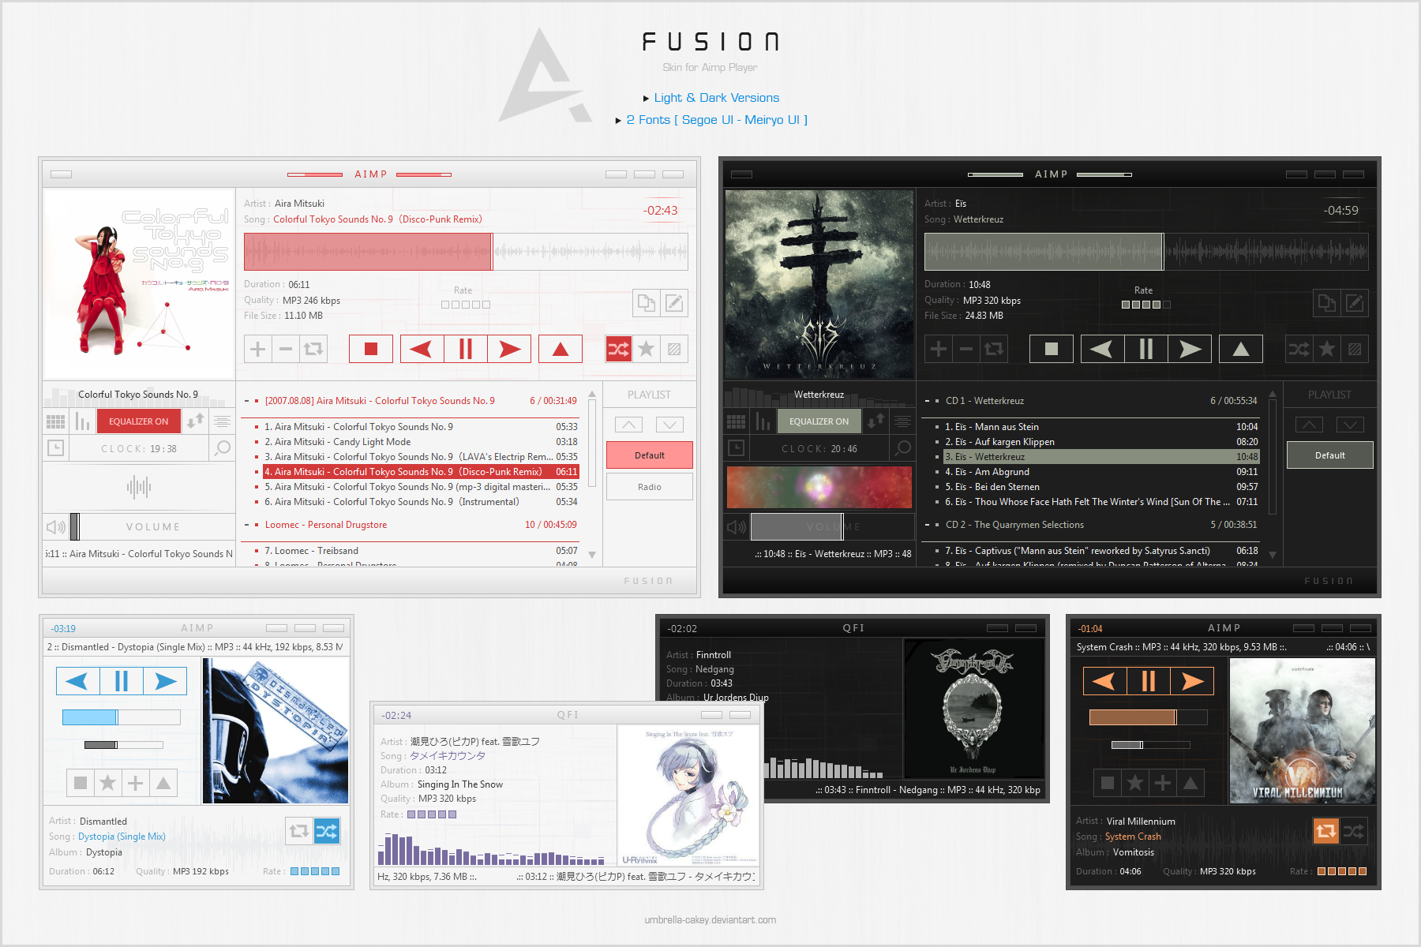1421x947 pixels.
Task: Click the plus icon in the System Crash mini player
Action: [x=1163, y=783]
